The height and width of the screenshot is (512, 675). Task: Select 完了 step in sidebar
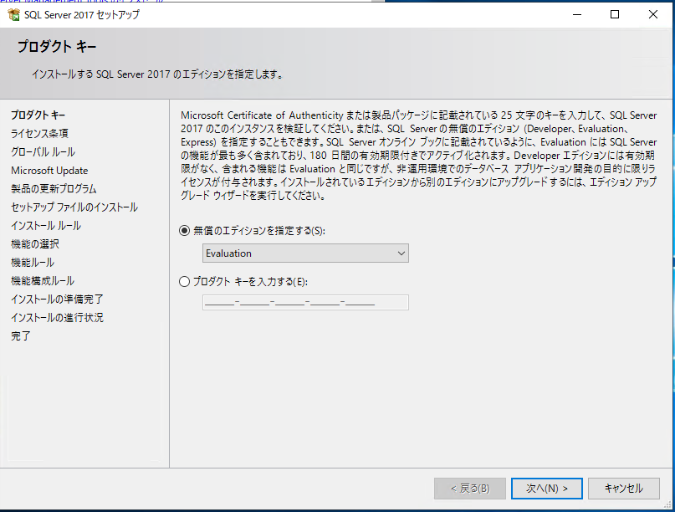pos(21,335)
